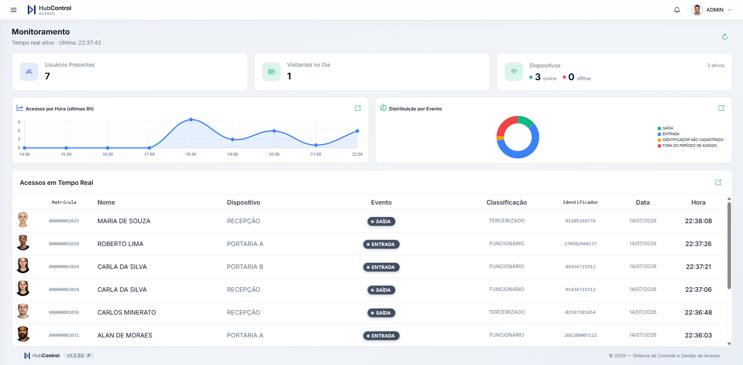
Task: Click the blue ENTRADA legend swatch
Action: (x=659, y=134)
